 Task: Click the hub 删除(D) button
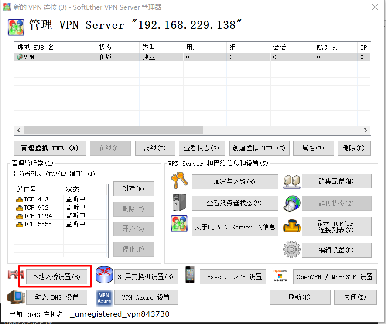coord(354,148)
